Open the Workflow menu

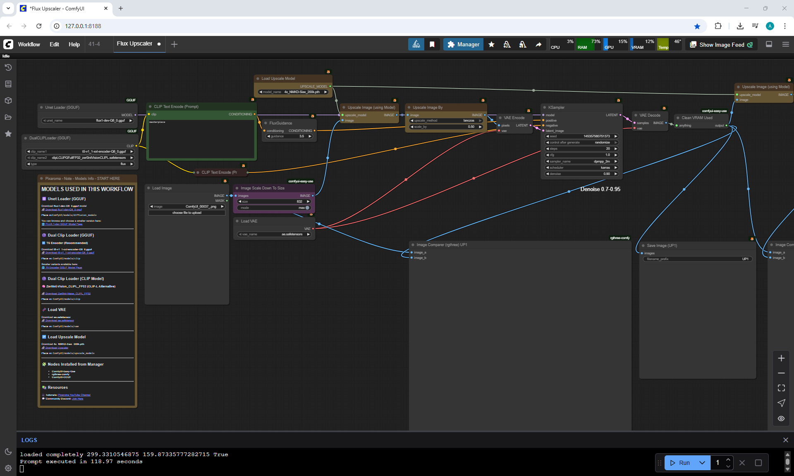[x=29, y=44]
